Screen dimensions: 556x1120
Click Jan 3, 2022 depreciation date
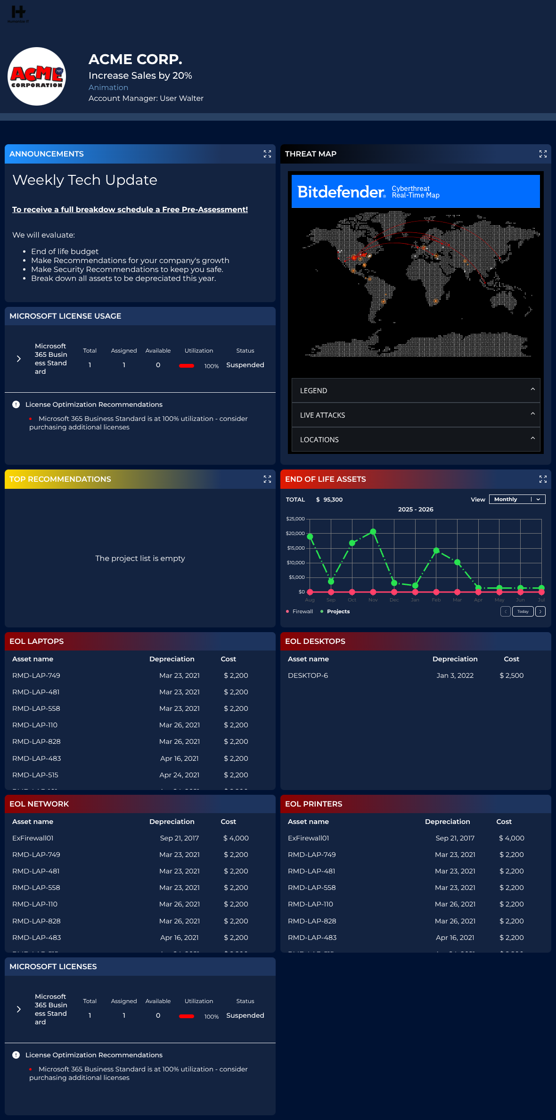[455, 675]
